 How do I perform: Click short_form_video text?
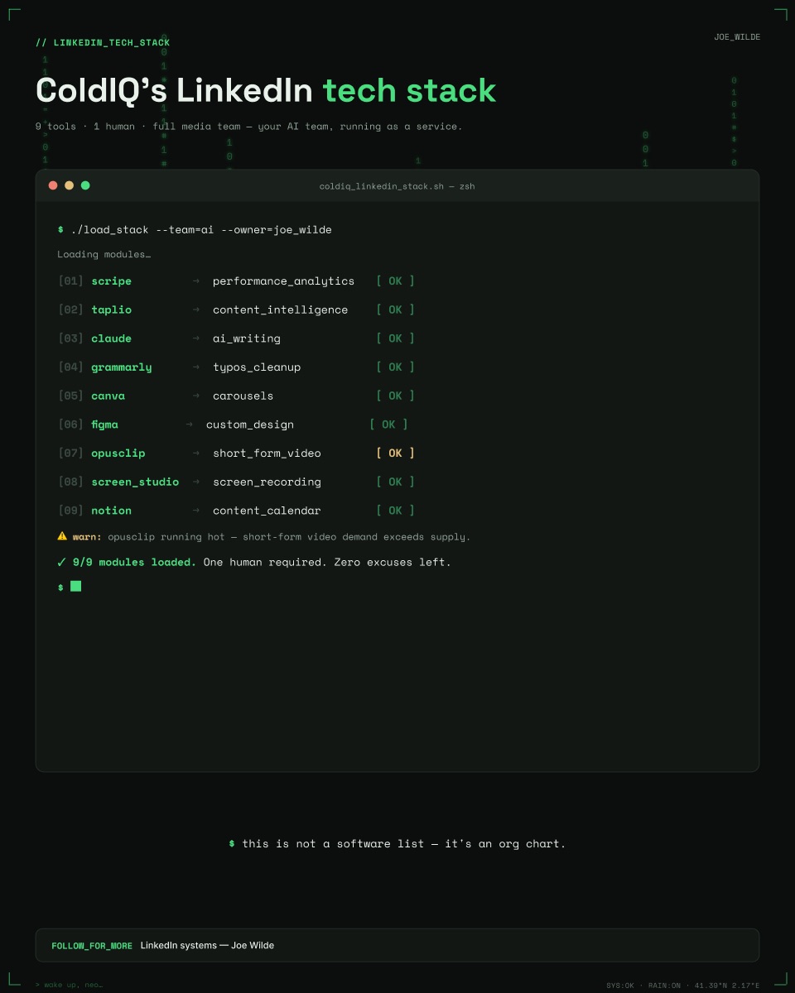pos(267,453)
